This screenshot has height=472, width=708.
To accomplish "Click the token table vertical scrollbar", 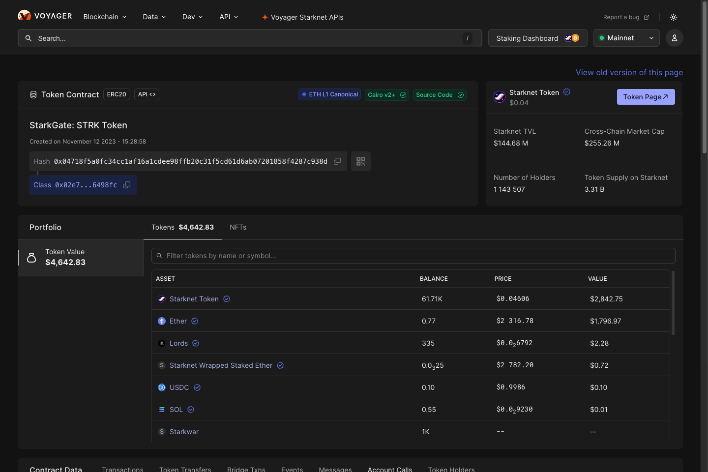I will tap(673, 303).
